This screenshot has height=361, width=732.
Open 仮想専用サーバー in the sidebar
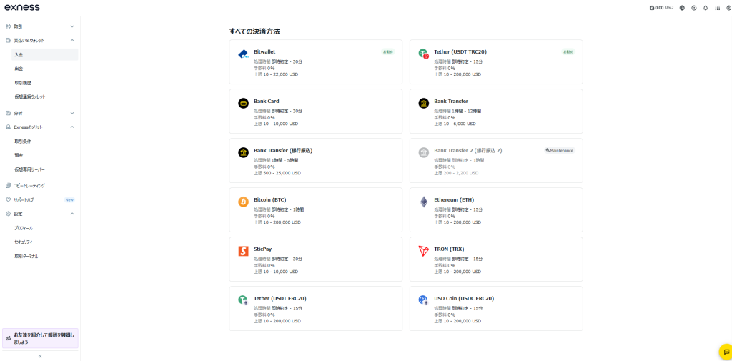point(45,169)
